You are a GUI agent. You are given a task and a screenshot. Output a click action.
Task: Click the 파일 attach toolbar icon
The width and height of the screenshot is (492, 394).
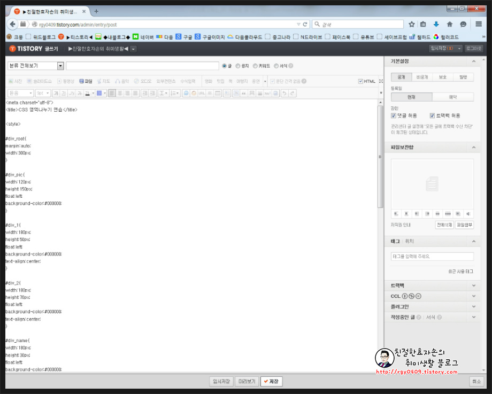(86, 81)
